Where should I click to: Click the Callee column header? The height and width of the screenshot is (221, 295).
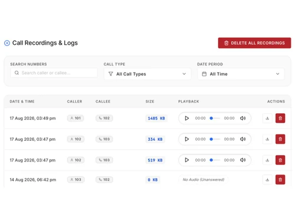[103, 101]
